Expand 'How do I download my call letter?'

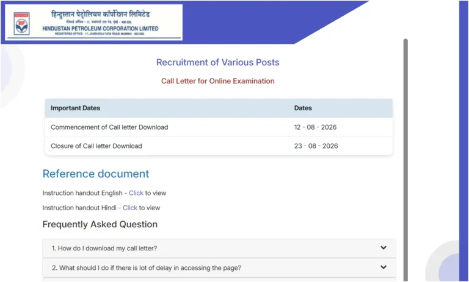tap(219, 249)
